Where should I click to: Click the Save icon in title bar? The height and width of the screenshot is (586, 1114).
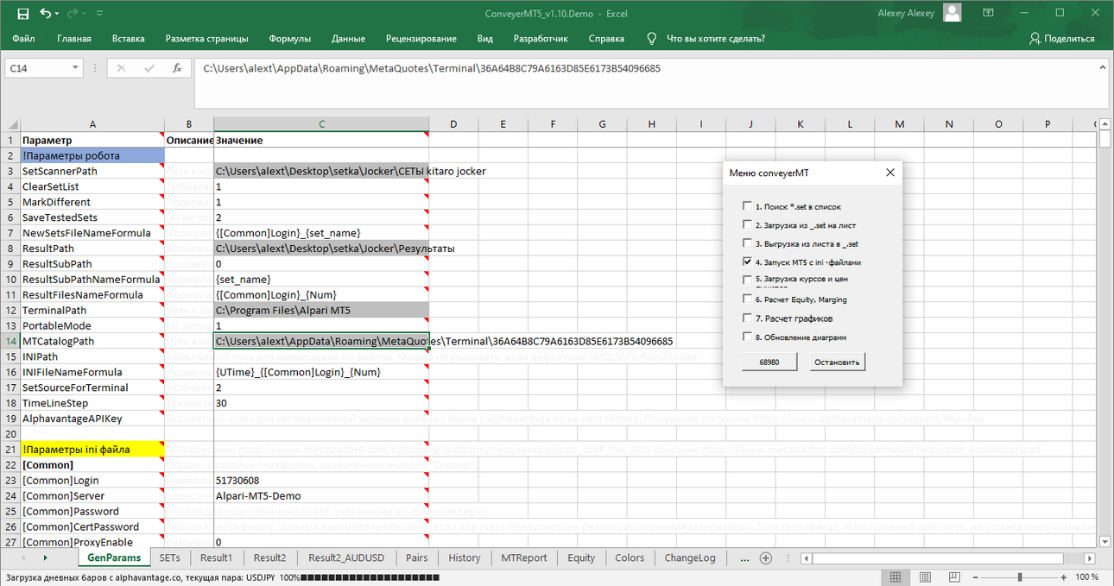(22, 14)
